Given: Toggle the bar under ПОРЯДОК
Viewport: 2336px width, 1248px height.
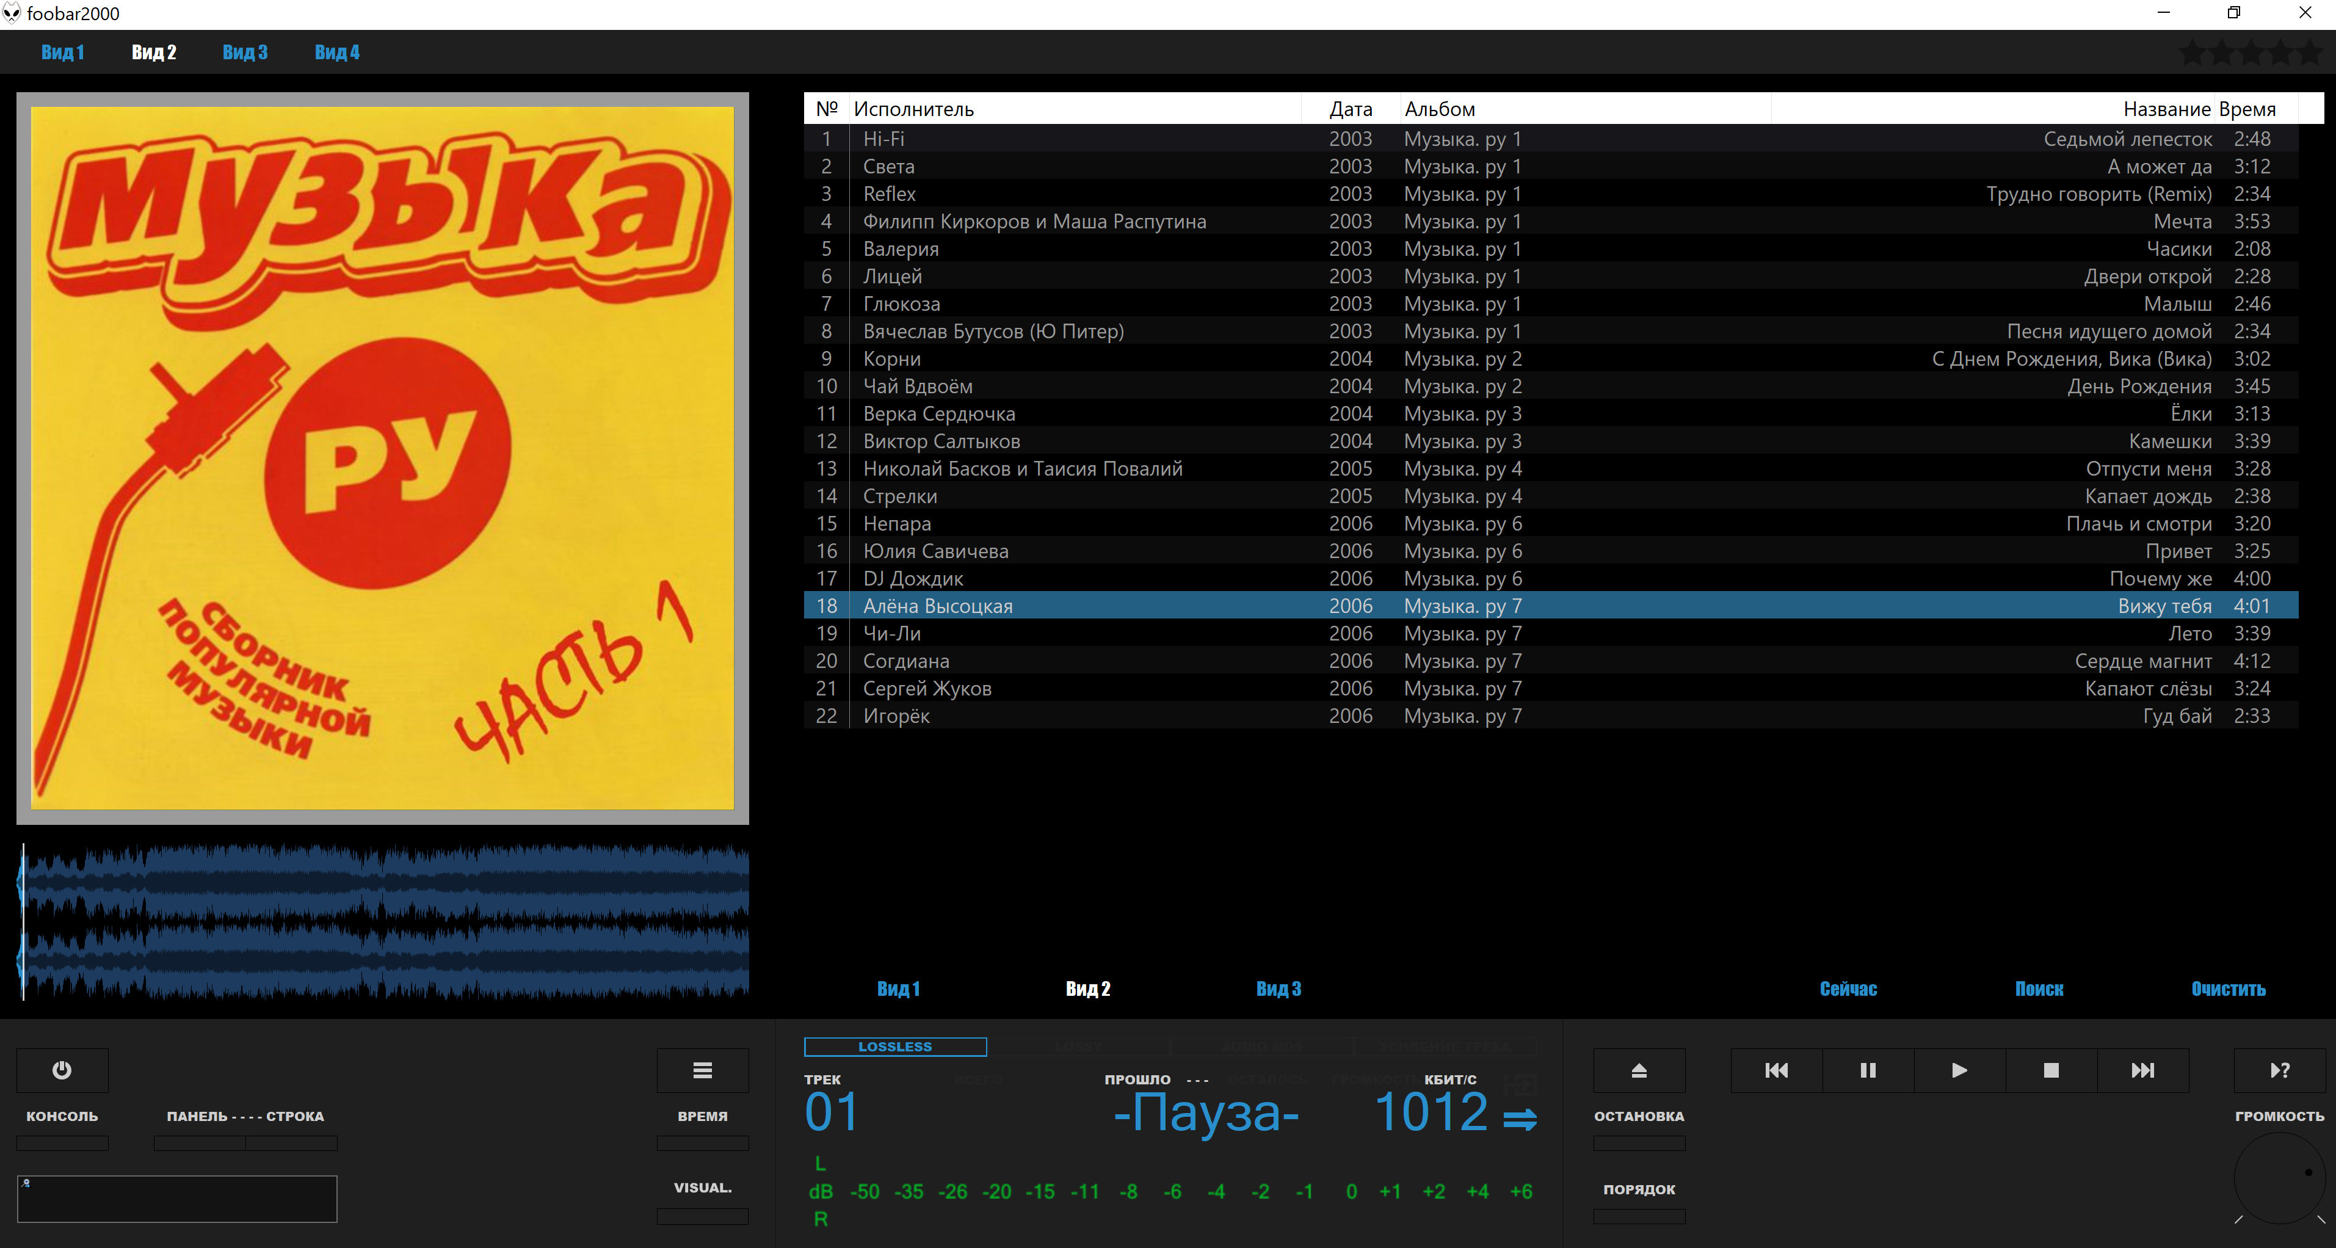Looking at the screenshot, I should (1639, 1216).
